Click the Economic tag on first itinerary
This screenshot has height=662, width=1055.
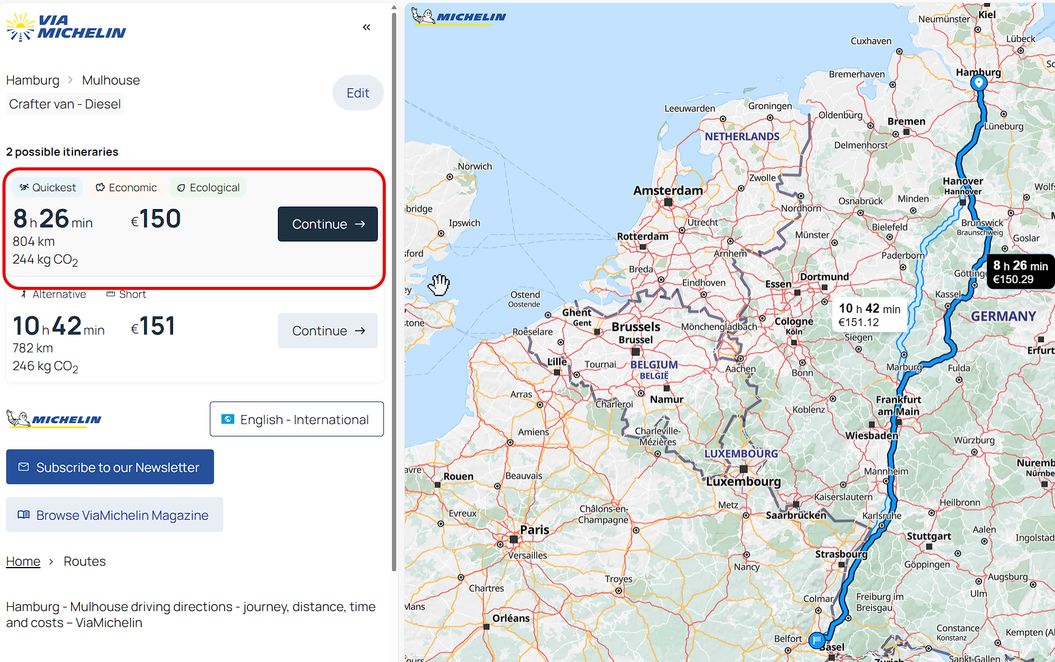126,188
